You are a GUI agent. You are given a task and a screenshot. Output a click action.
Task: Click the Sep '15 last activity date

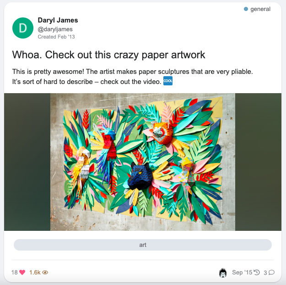point(242,272)
